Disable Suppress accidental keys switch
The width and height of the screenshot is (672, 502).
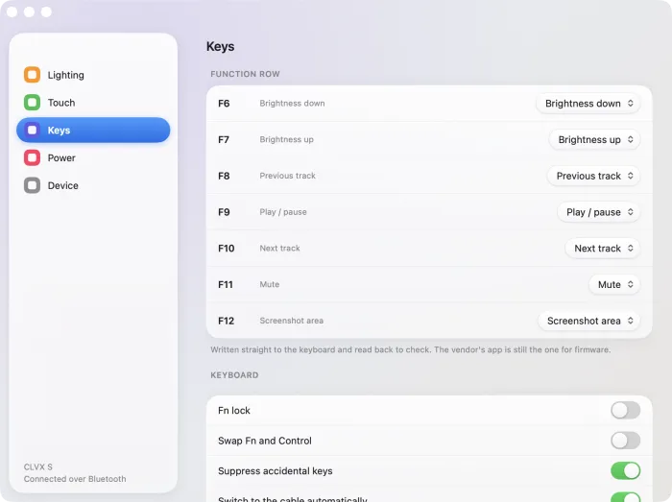point(625,470)
